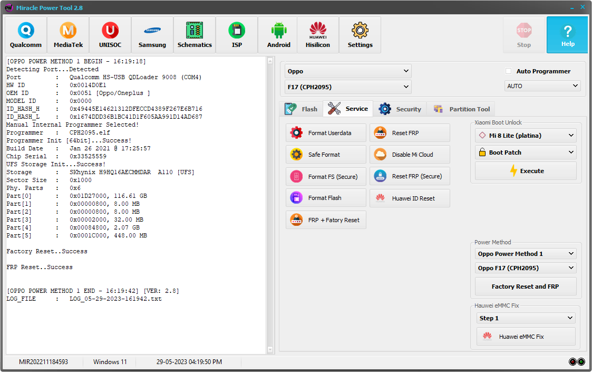
Task: Click Safe Format
Action: 326,155
